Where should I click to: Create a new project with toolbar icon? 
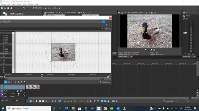click(x=2, y=8)
